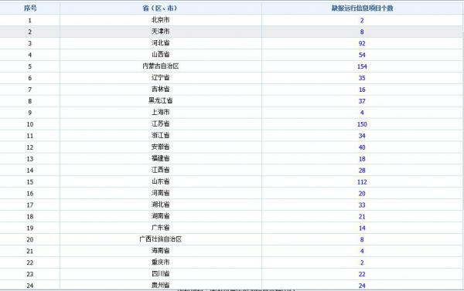
Task: Open the 22 link for 四川省
Action: [x=362, y=274]
